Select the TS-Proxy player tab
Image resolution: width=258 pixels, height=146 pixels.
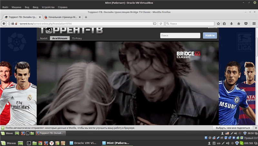tap(77, 38)
